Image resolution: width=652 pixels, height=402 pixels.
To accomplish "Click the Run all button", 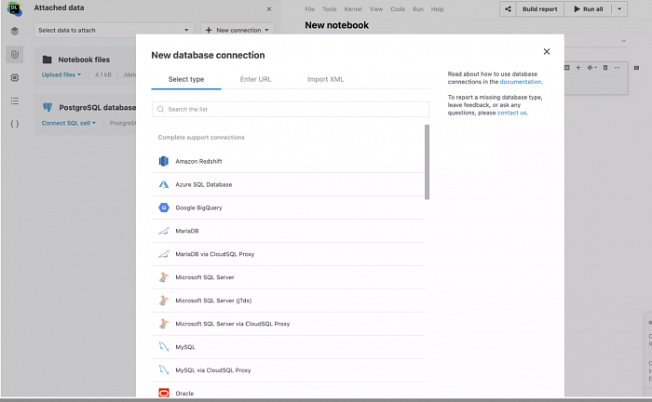I will point(589,8).
